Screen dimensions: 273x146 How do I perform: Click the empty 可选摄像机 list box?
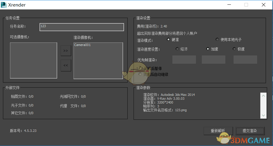(x=34, y=60)
